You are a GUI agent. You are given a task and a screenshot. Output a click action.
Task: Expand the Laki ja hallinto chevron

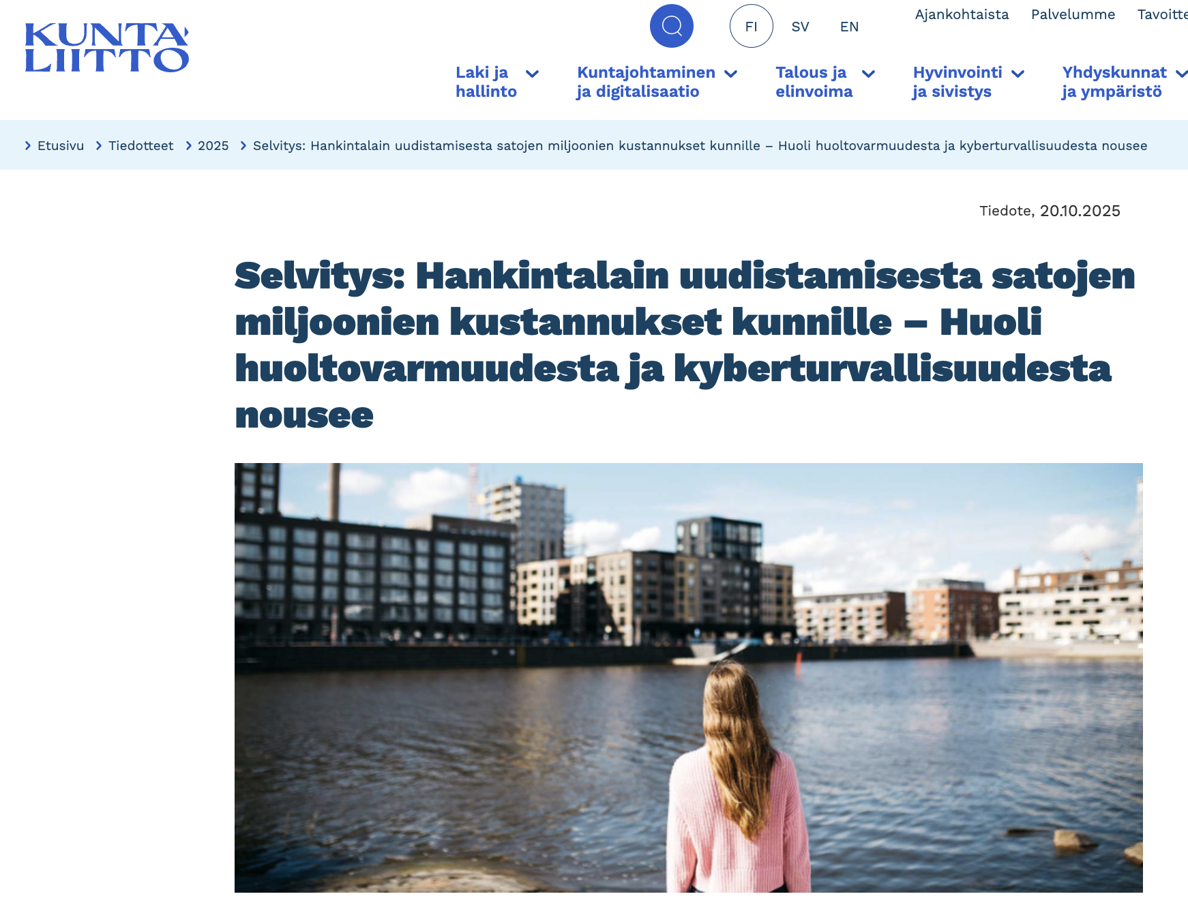533,74
